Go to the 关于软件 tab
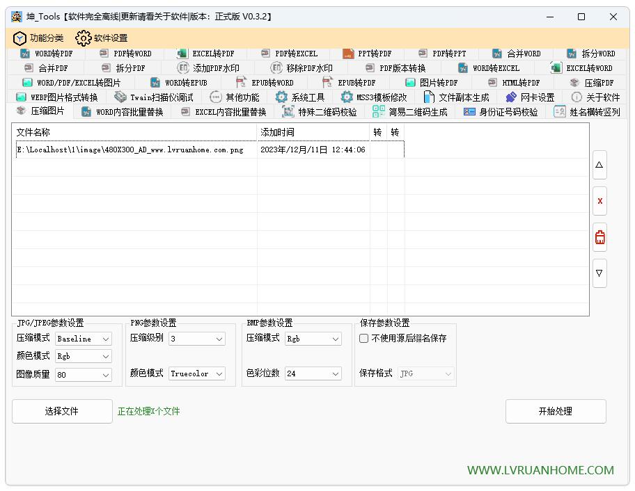 coord(595,97)
